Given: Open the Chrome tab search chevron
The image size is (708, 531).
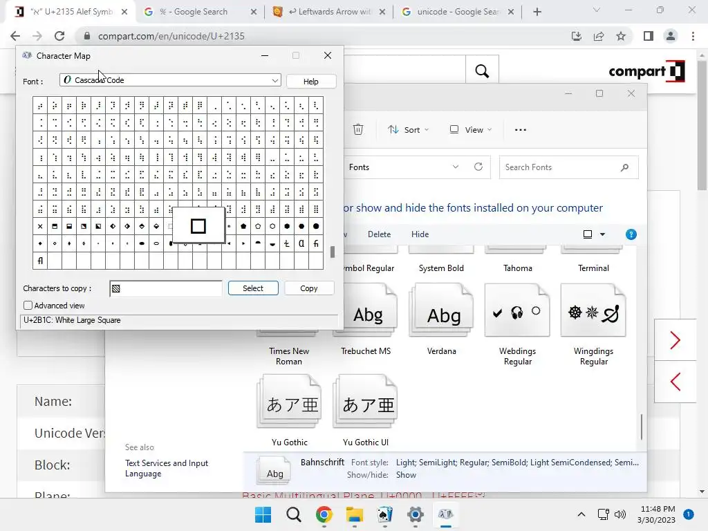Looking at the screenshot, I should (x=597, y=10).
